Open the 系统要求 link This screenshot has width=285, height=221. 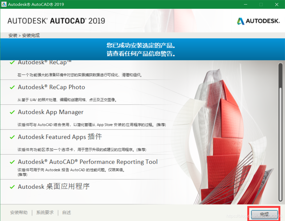45,212
